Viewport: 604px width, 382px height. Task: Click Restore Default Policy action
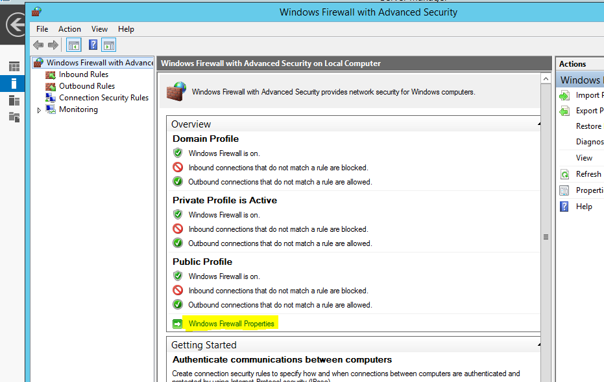click(589, 126)
